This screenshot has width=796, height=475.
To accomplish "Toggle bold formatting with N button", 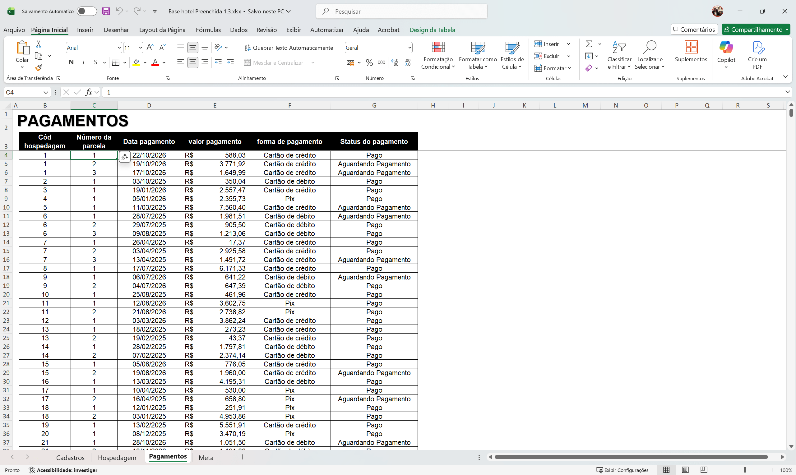I will click(x=71, y=62).
